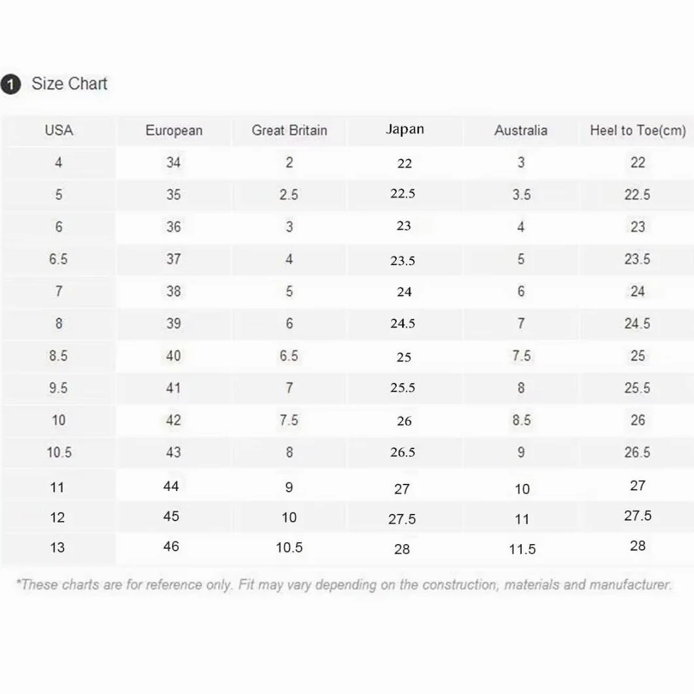Select European size 34 cell

(x=173, y=162)
